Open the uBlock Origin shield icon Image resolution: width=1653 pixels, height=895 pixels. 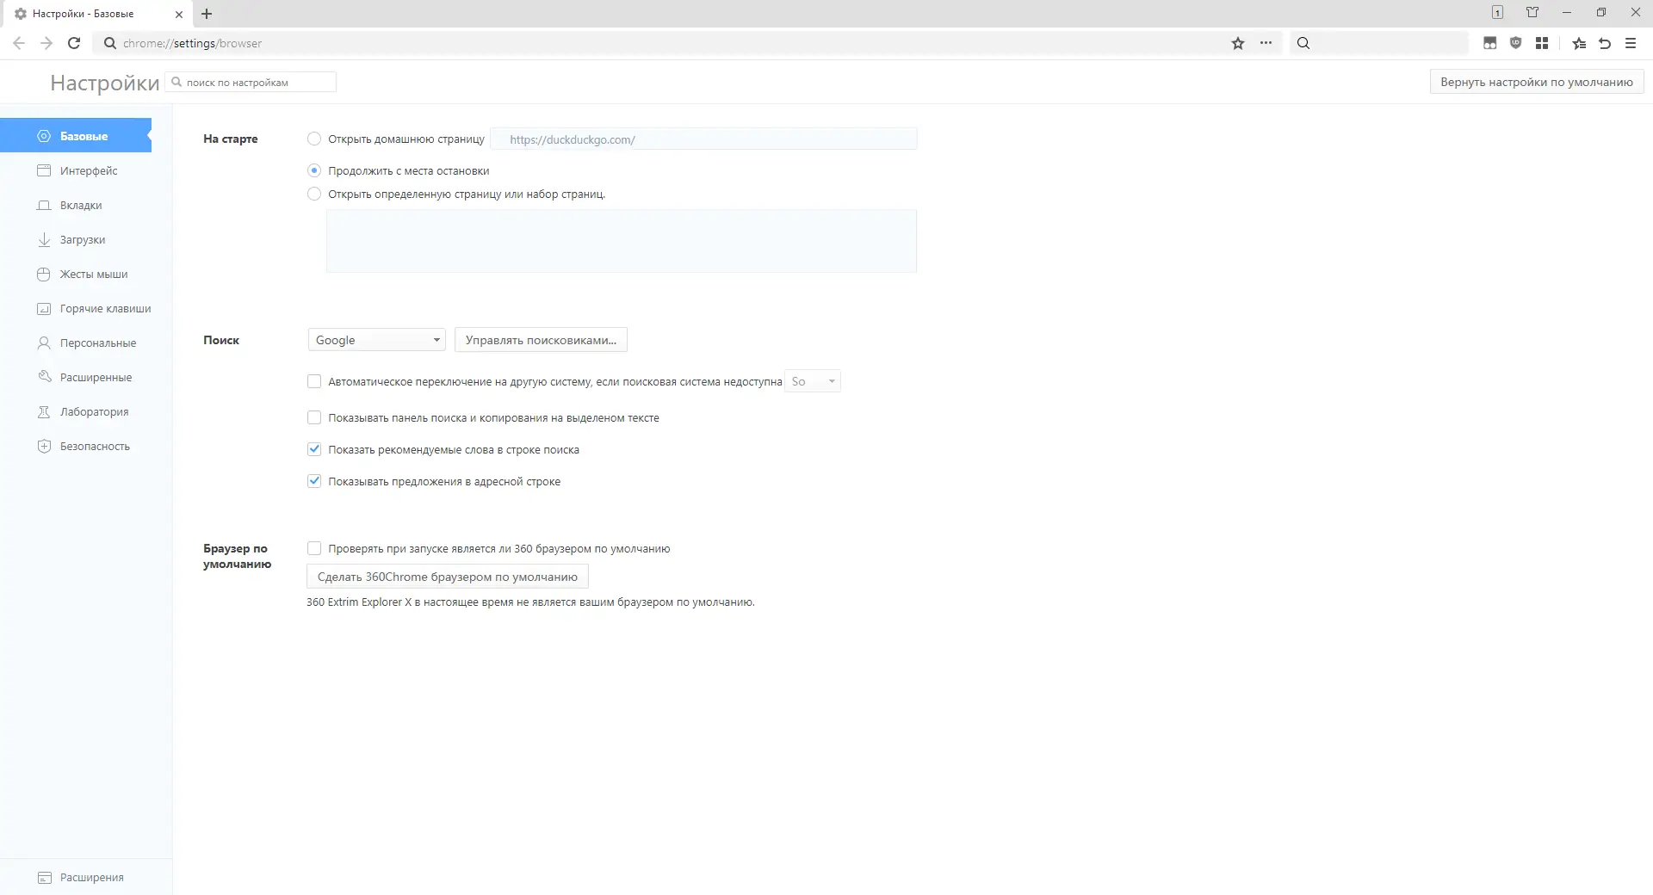pyautogui.click(x=1516, y=43)
